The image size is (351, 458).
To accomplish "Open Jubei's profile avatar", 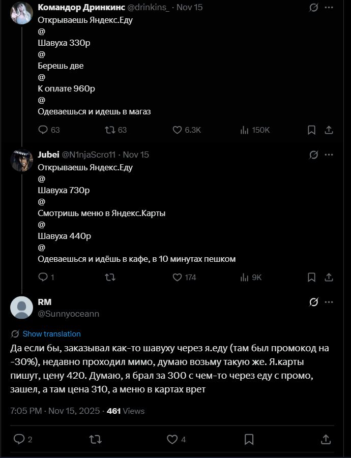I will pos(21,160).
